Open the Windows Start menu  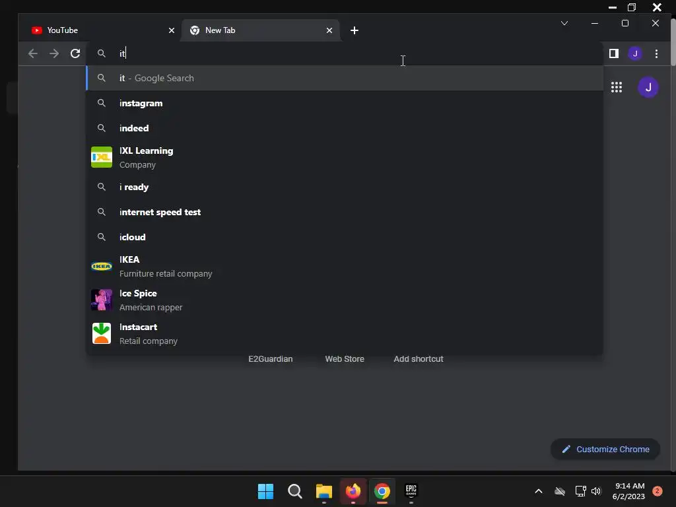coord(265,491)
